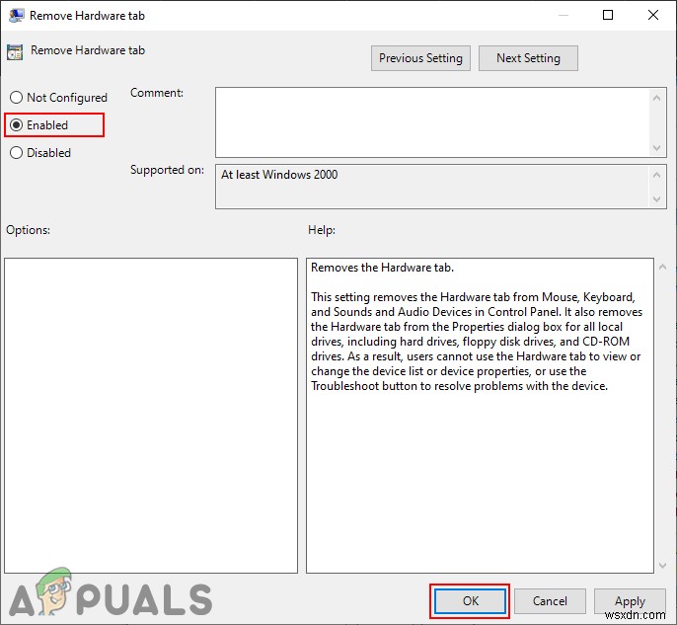Click the Cancel button
Screen dimensions: 677x625
point(550,601)
